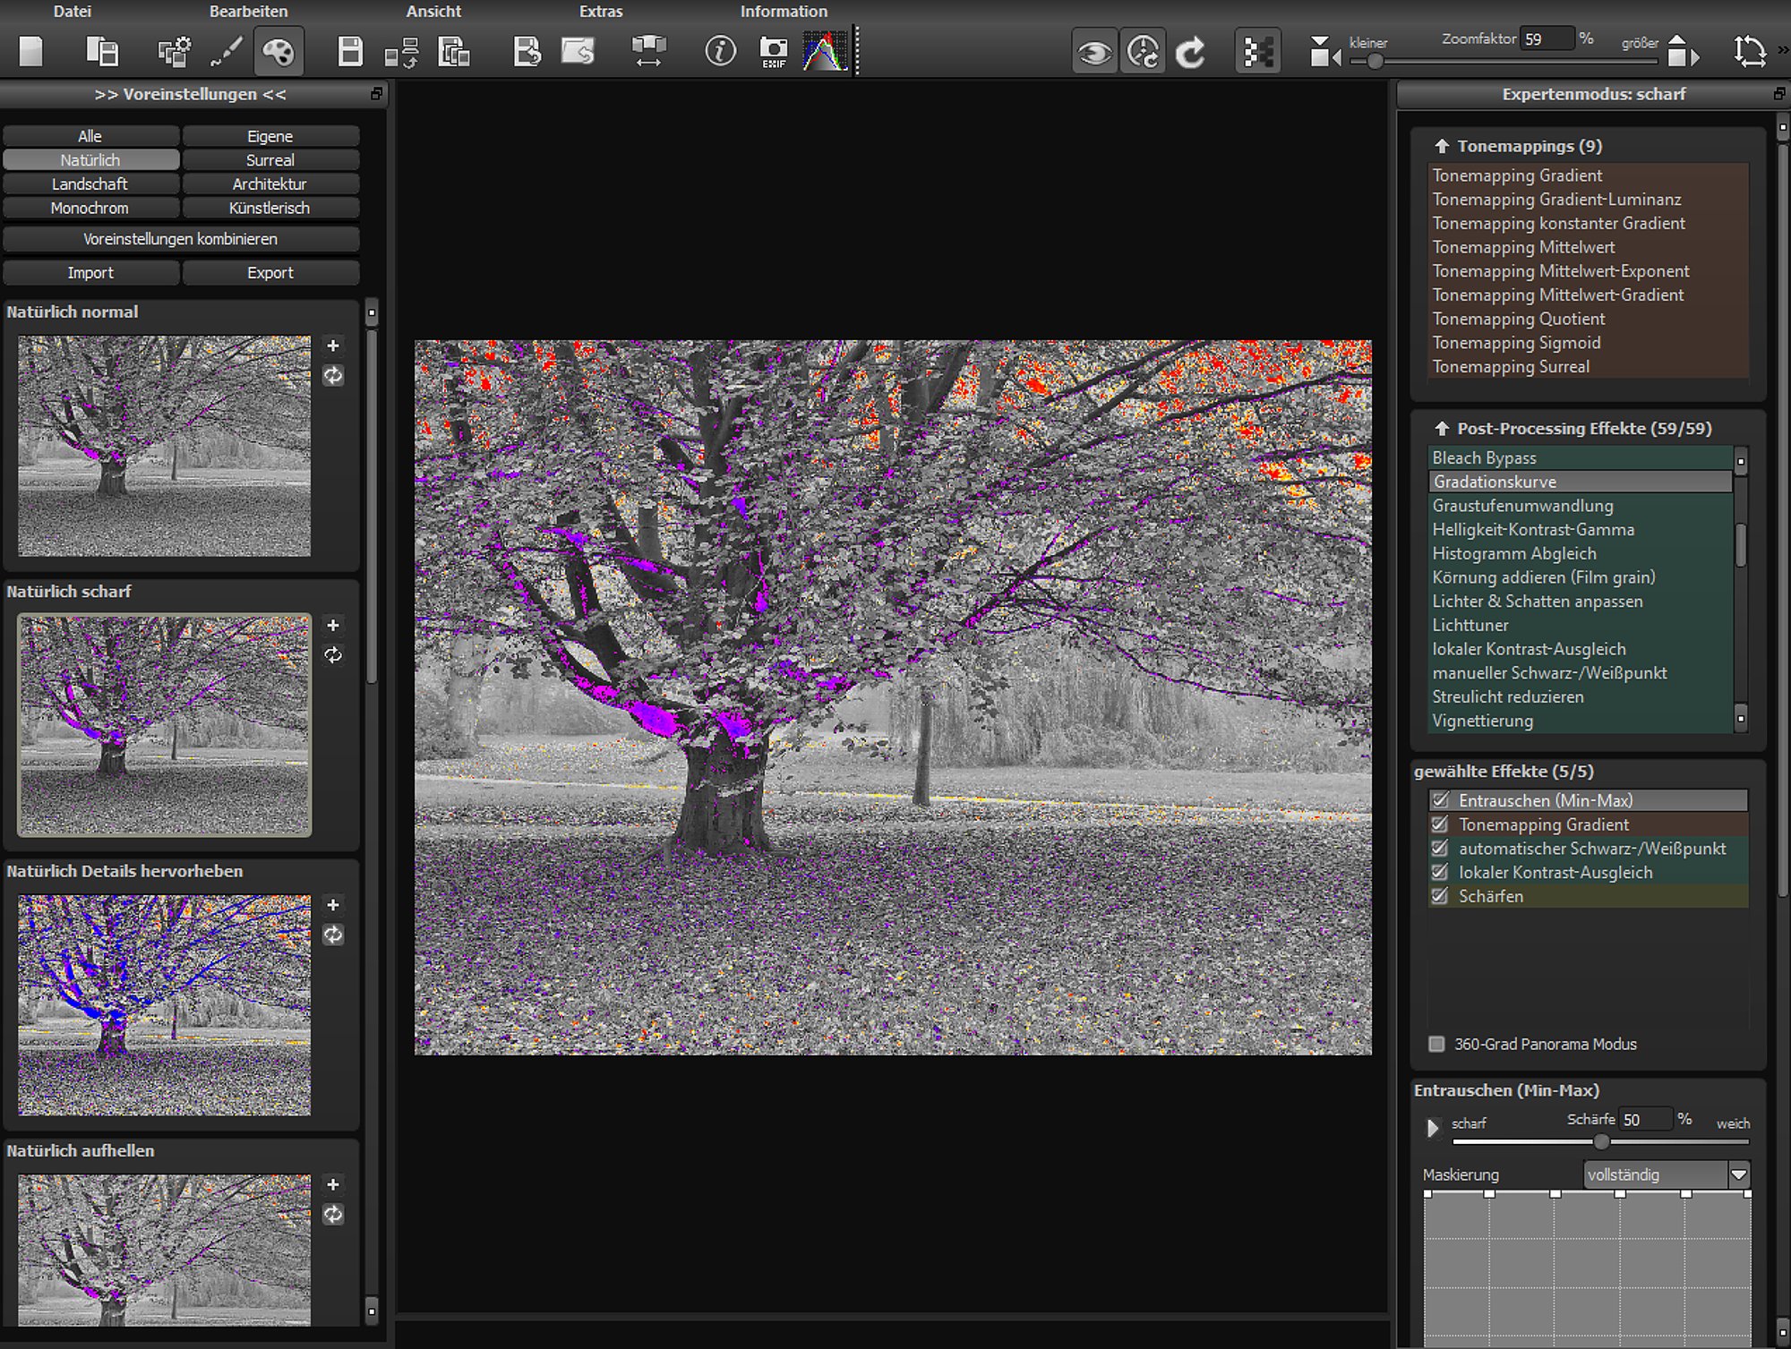Open the Maskierung vollständig dropdown
Screen dimensions: 1791x1349
(1667, 1174)
